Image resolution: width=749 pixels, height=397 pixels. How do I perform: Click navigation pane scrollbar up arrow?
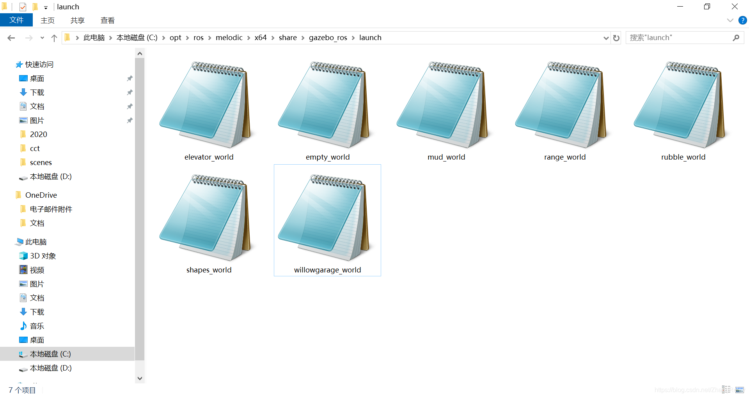140,53
